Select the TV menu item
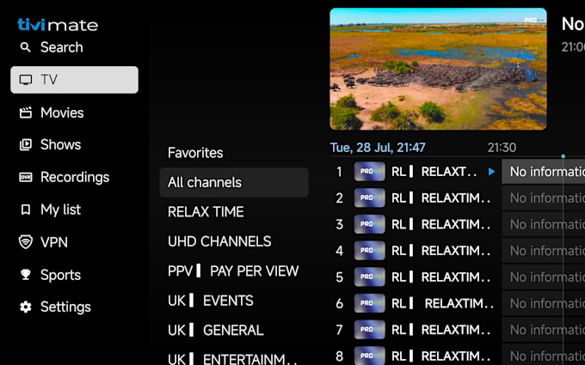 74,80
